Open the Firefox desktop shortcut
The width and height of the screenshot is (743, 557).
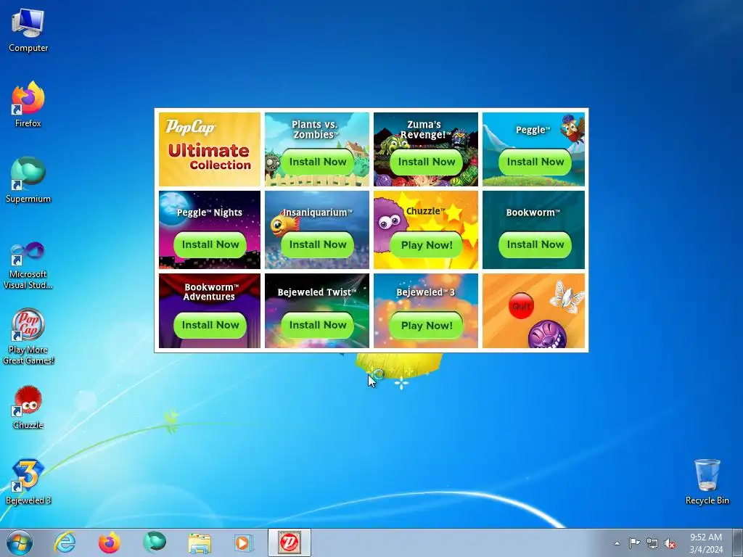[28, 104]
